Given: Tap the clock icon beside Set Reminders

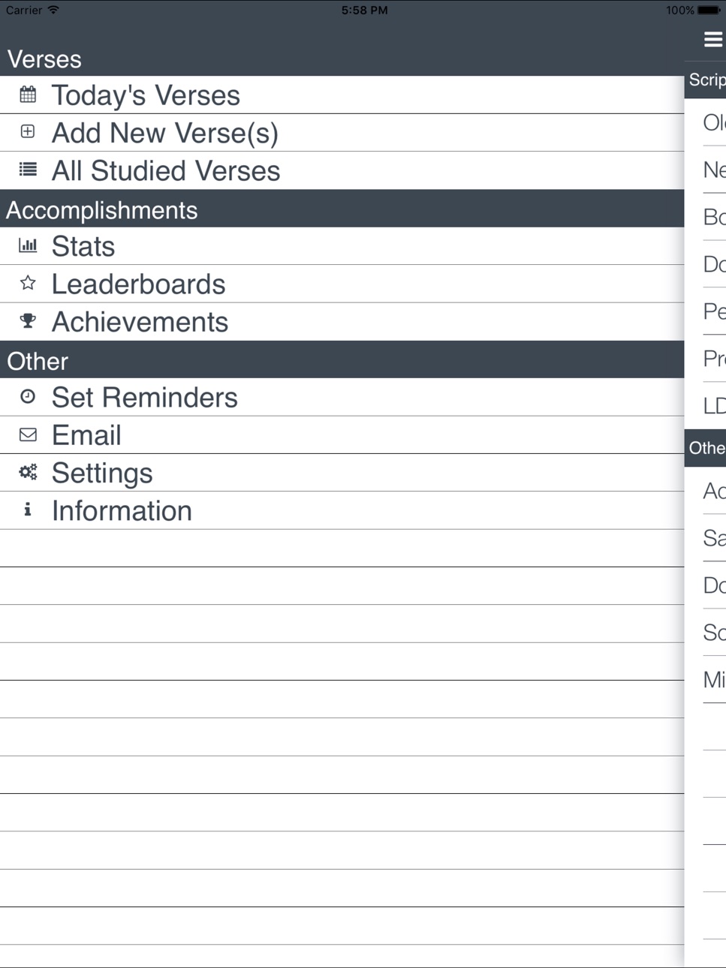Looking at the screenshot, I should [28, 396].
